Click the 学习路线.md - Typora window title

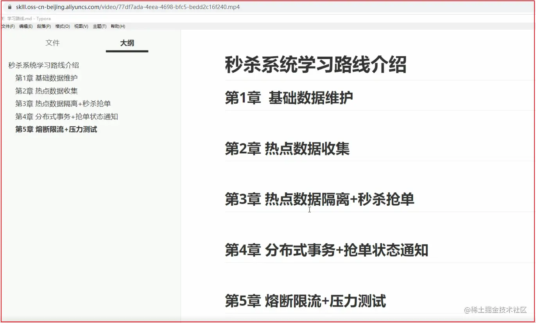[x=29, y=18]
